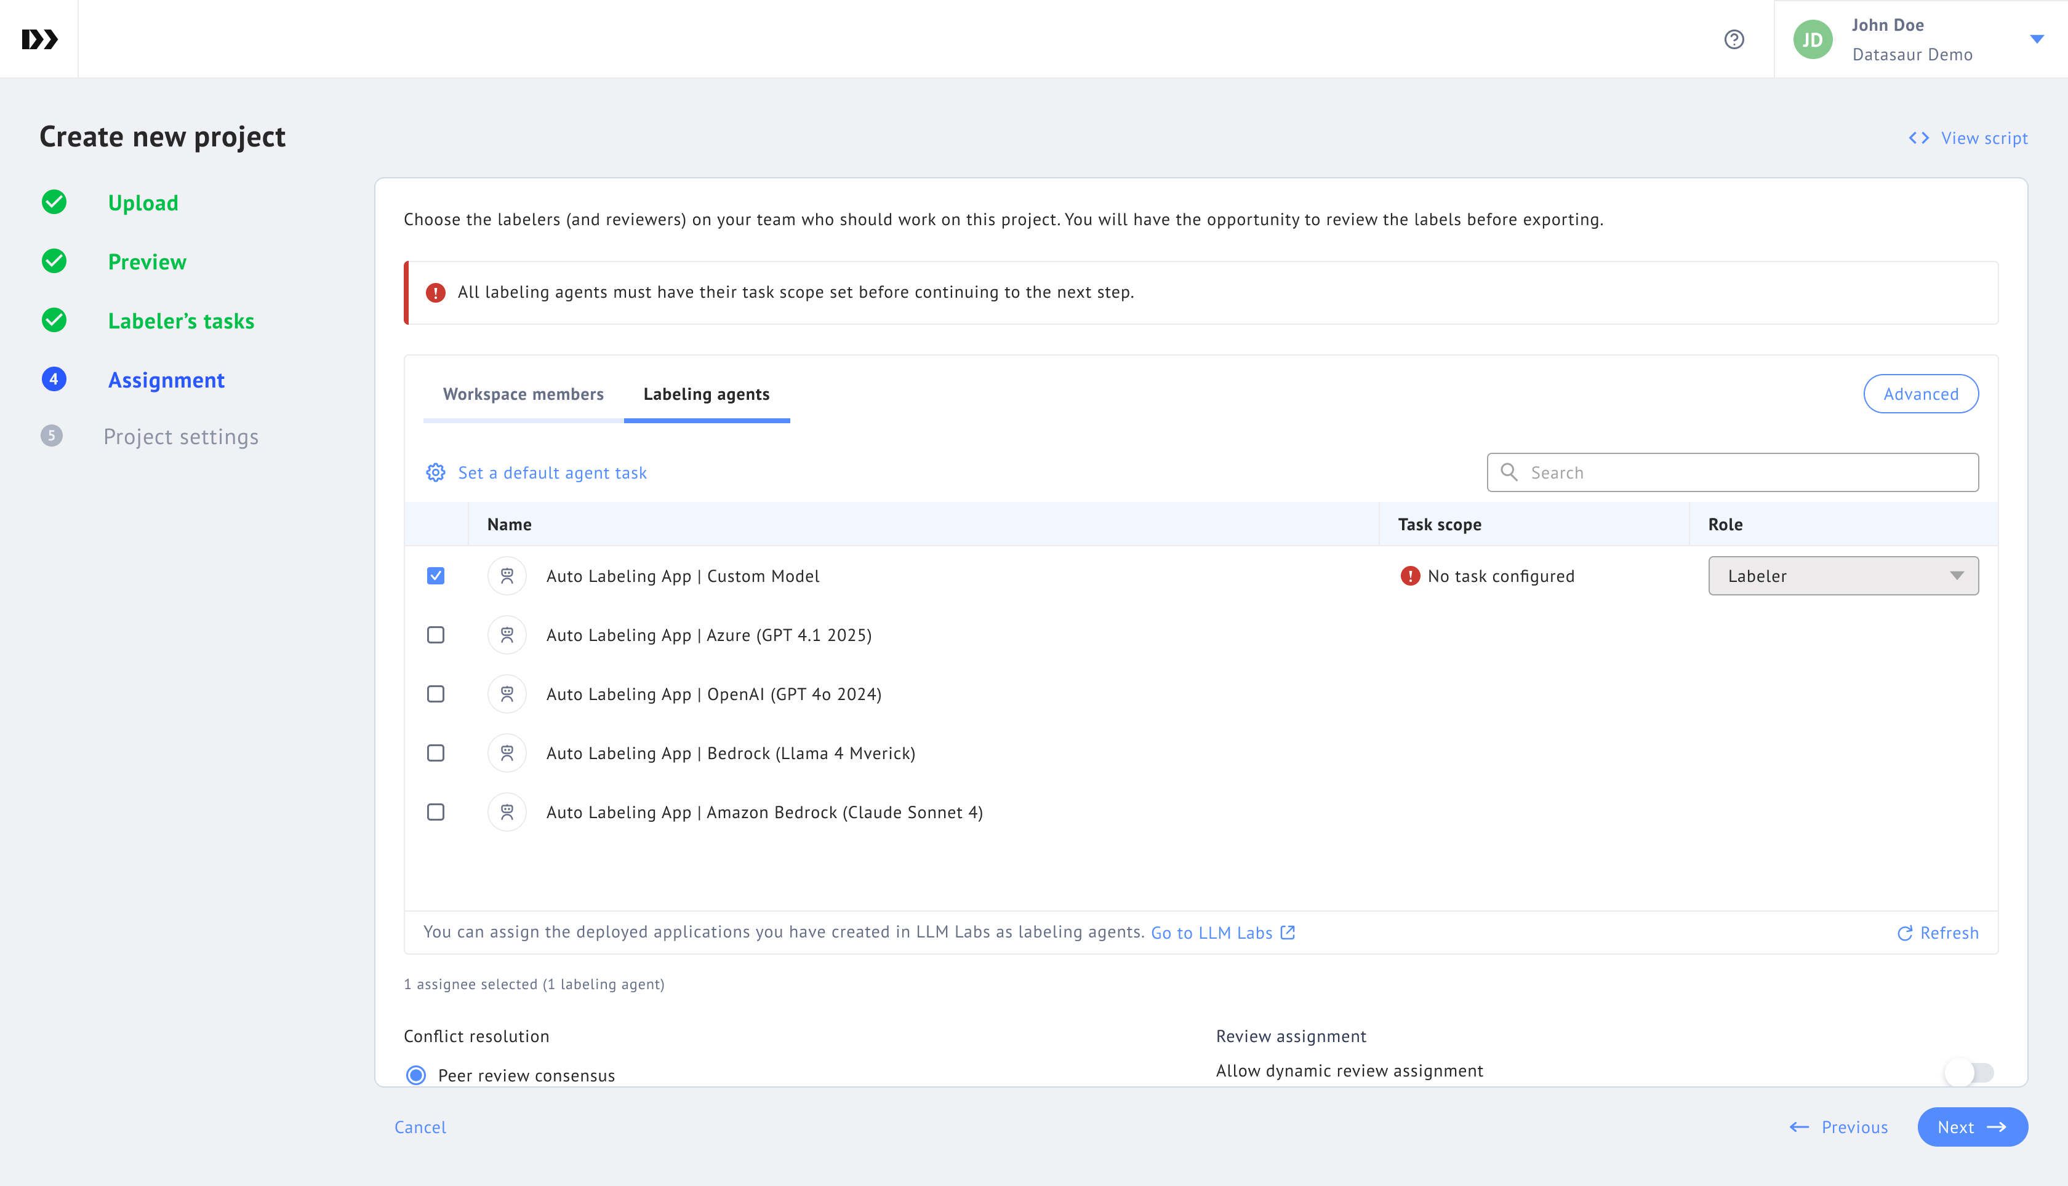The height and width of the screenshot is (1186, 2068).
Task: Check the Azure (GPT 4.1 2025) checkbox
Action: coord(436,635)
